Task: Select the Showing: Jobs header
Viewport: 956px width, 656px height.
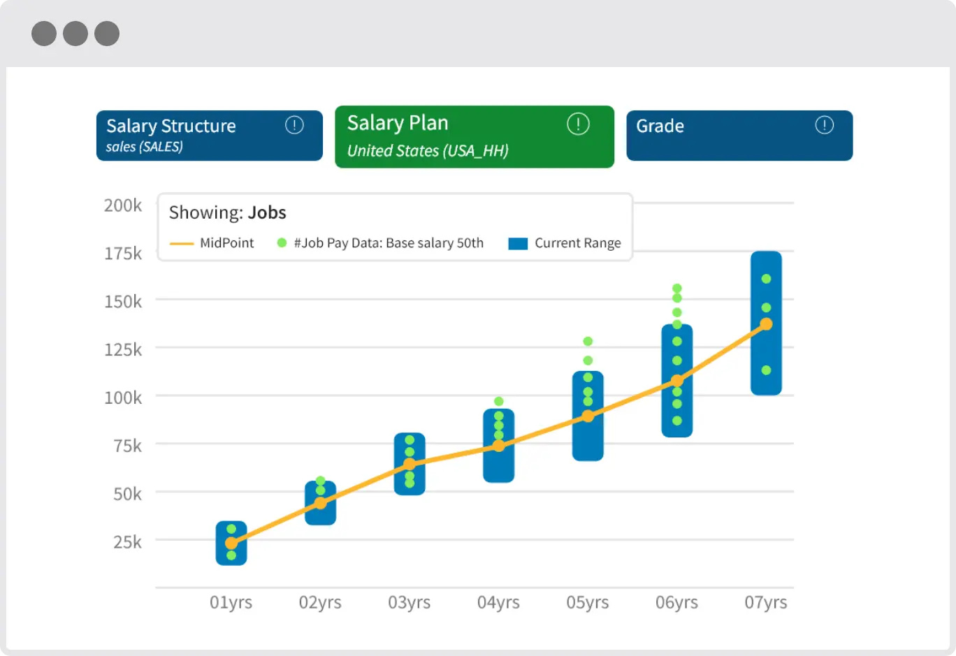Action: (227, 212)
